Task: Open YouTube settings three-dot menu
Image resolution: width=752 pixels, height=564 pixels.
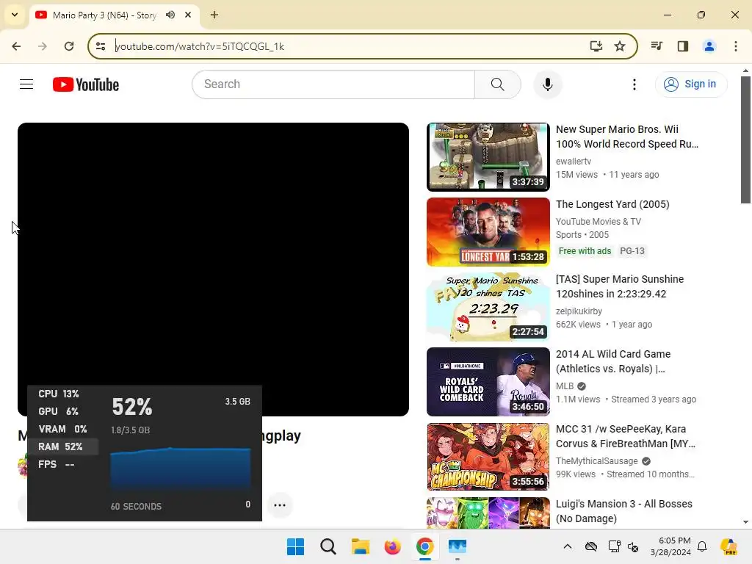Action: pos(634,84)
